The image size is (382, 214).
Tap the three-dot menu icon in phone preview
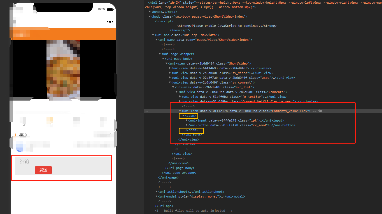click(110, 22)
